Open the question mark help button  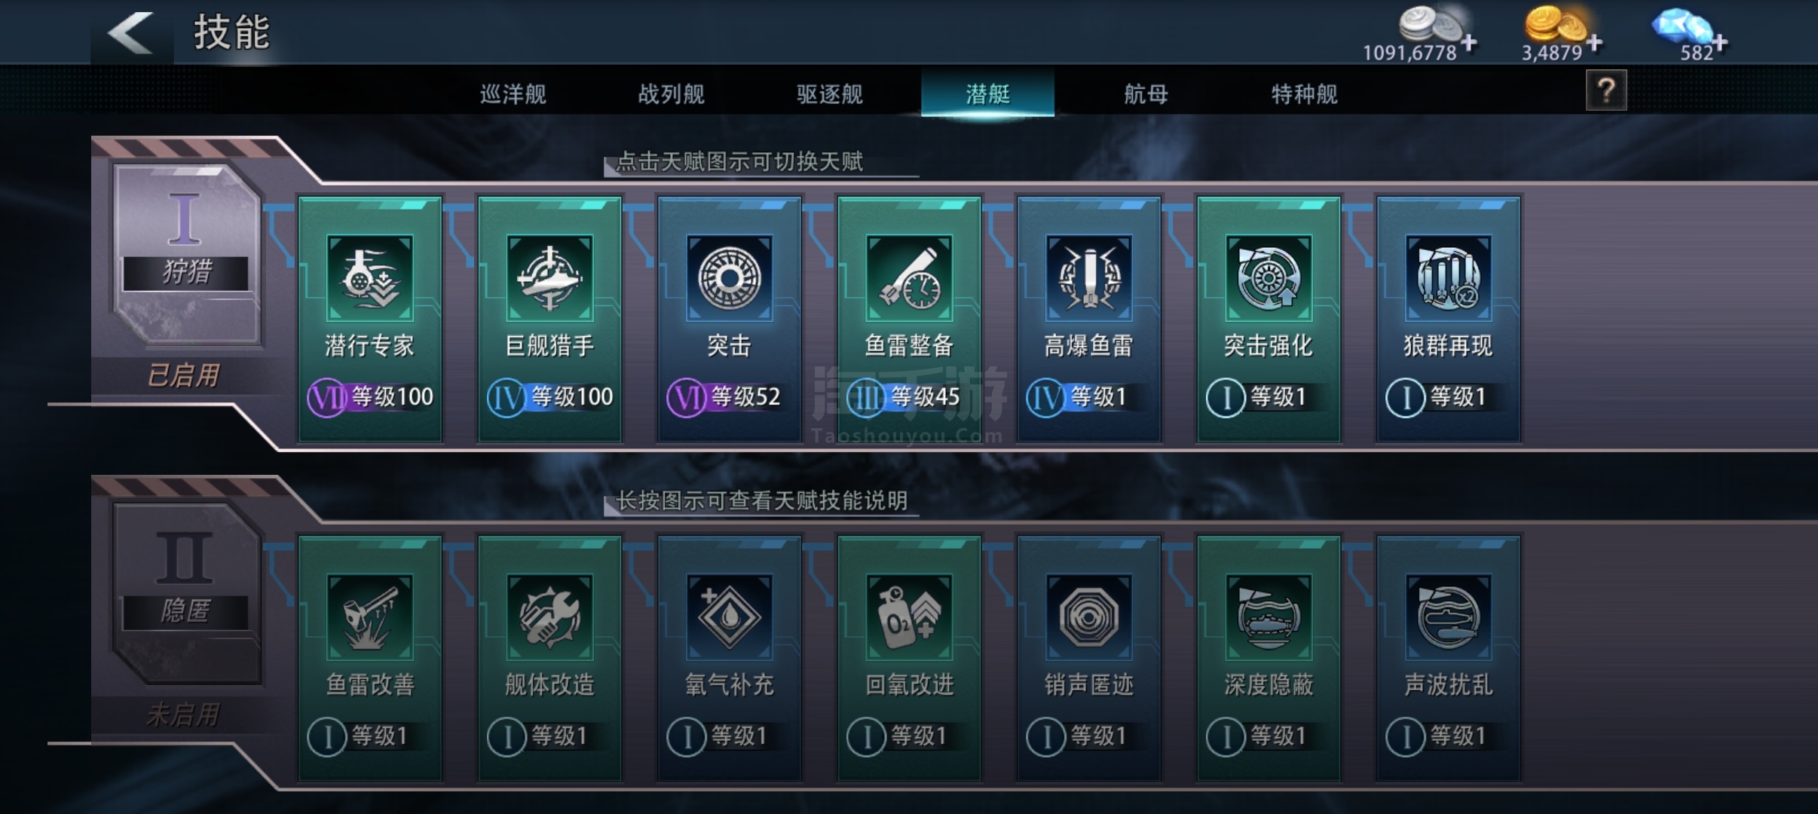click(x=1606, y=90)
